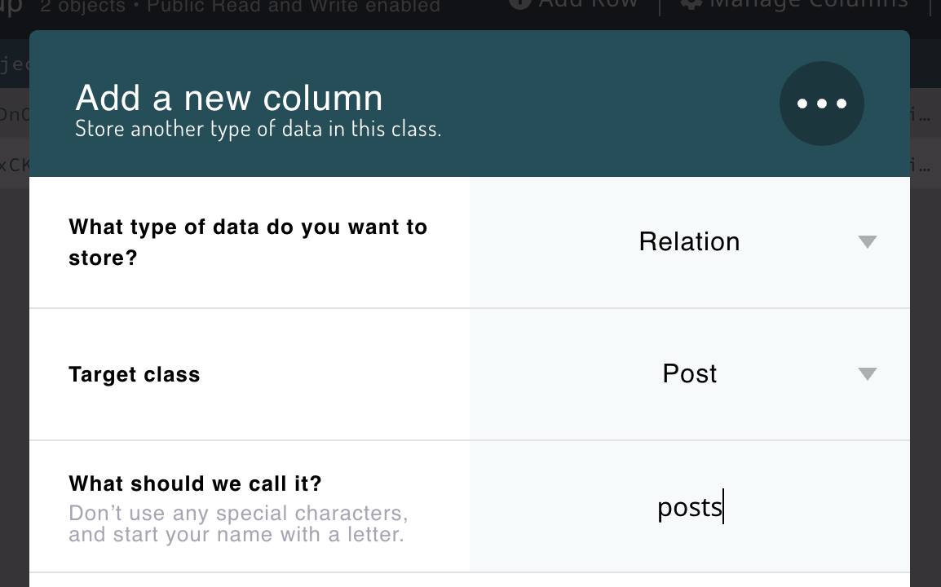Click the Add Row button behind the modal

[x=587, y=4]
